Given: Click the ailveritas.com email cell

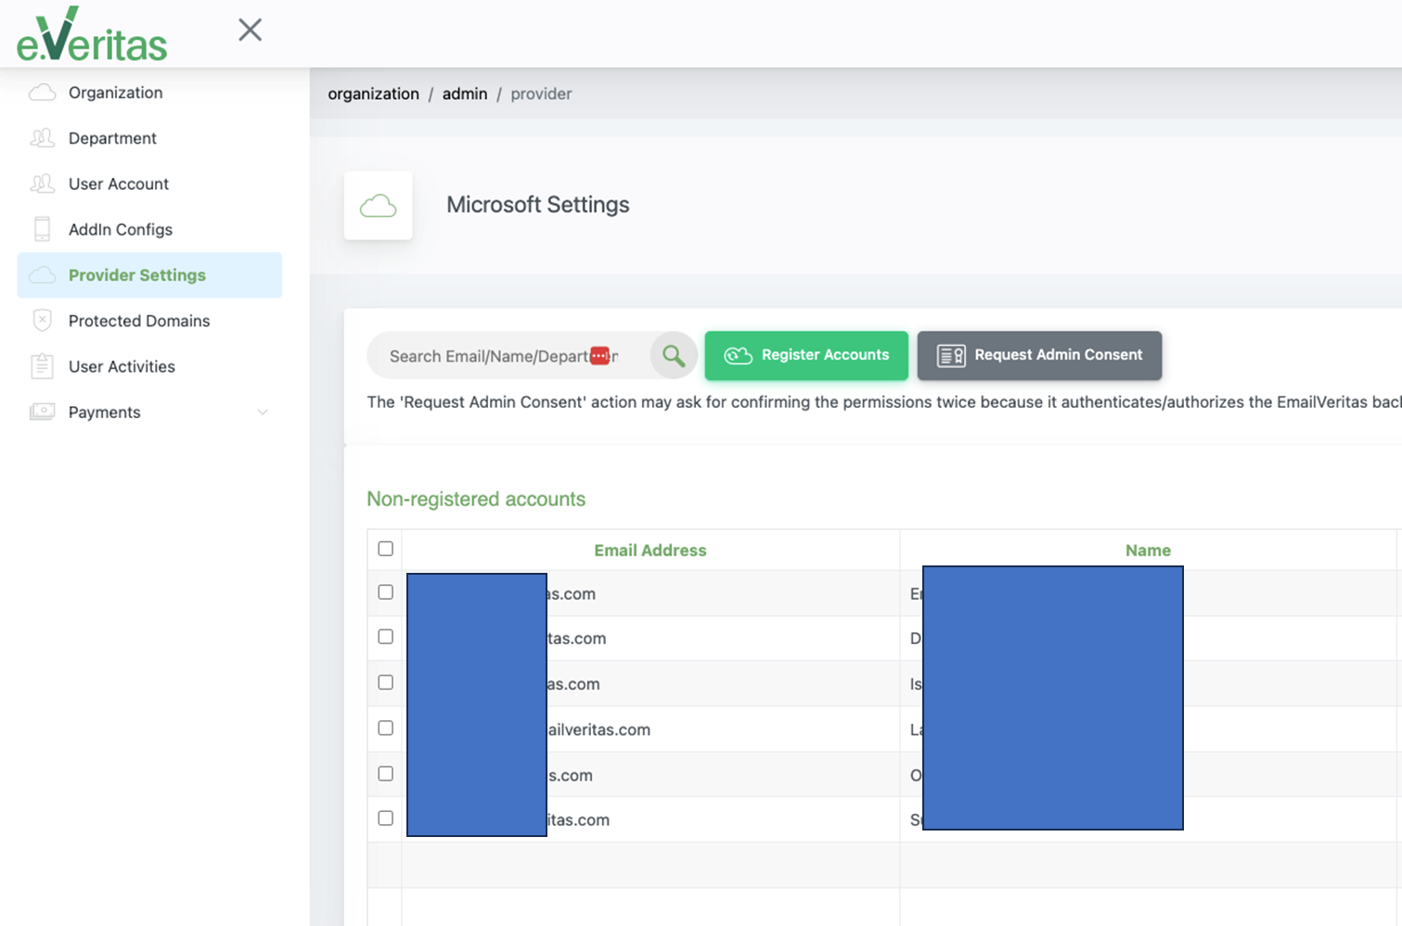Looking at the screenshot, I should tap(650, 729).
